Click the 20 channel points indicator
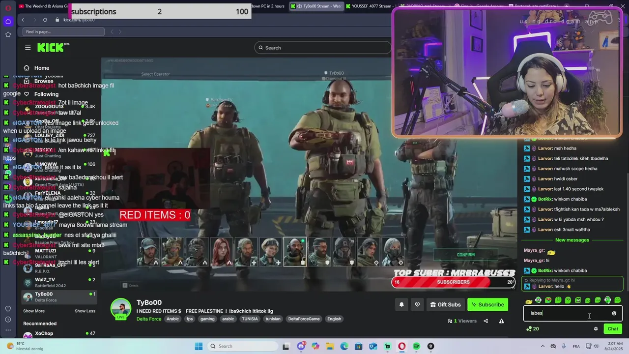 [x=533, y=329]
